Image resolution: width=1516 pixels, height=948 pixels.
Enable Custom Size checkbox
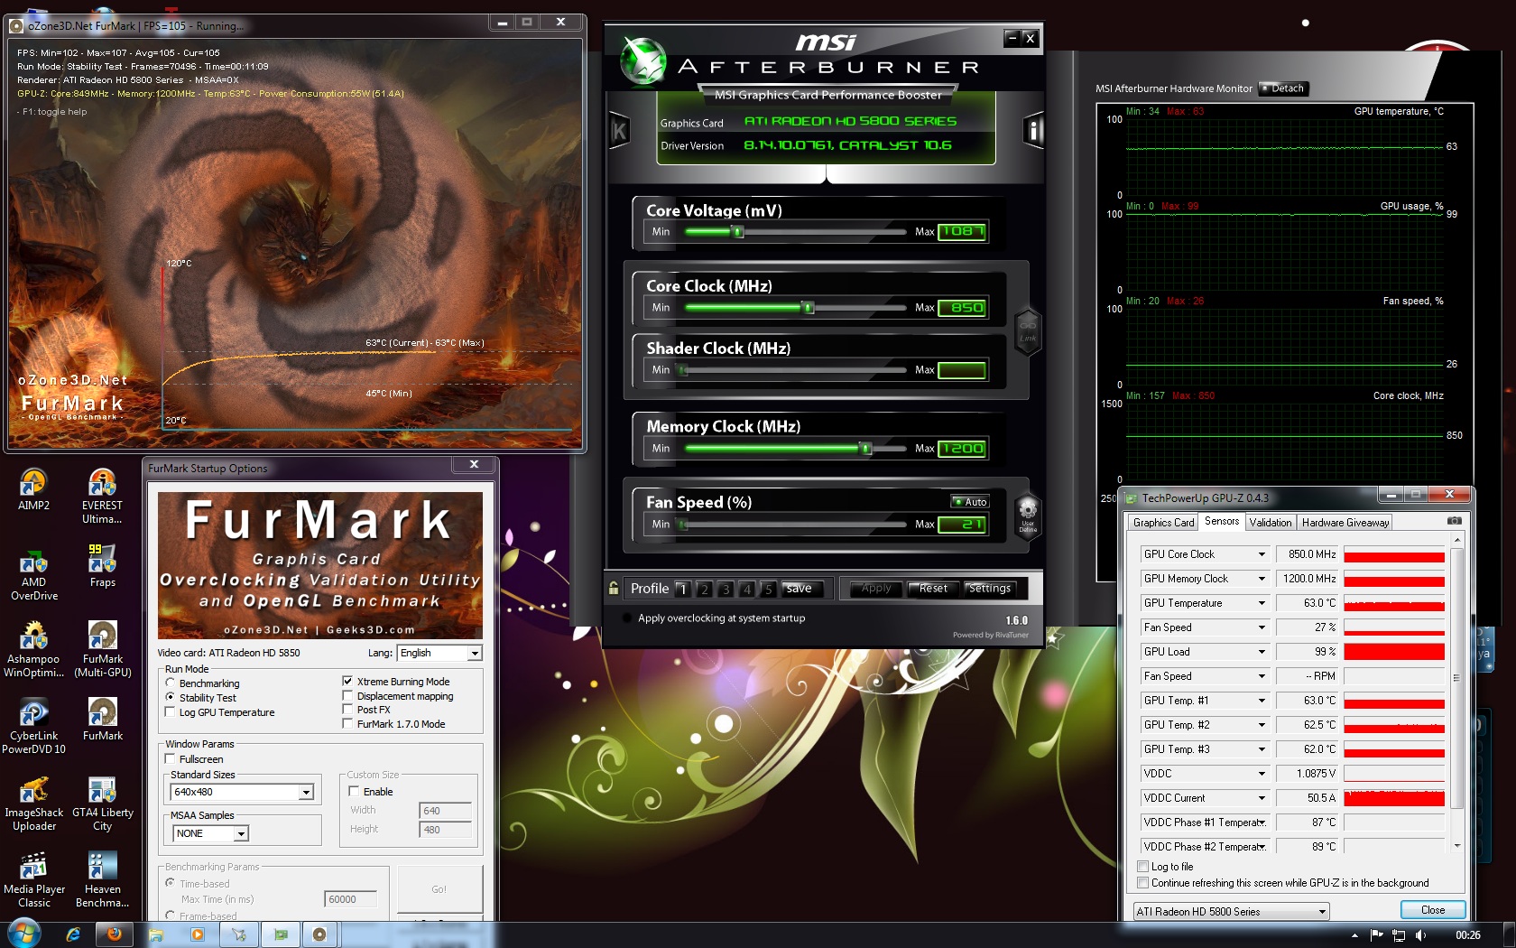pyautogui.click(x=354, y=791)
